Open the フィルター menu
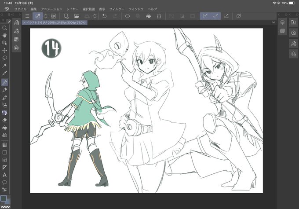 tap(117, 9)
